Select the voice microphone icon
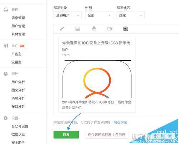 click(94, 29)
